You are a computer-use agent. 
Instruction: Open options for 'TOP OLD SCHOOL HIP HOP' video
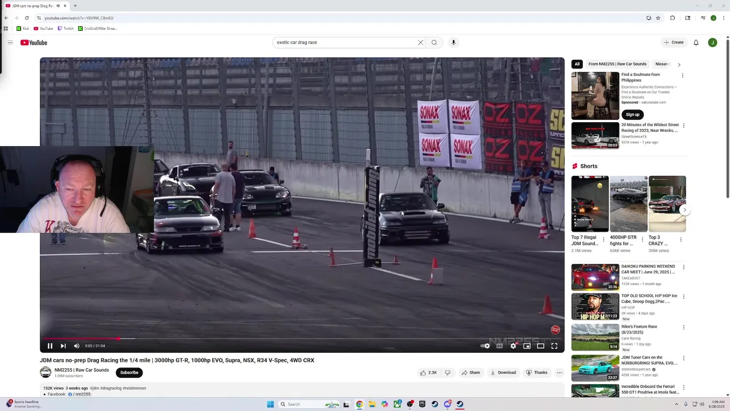point(684,297)
